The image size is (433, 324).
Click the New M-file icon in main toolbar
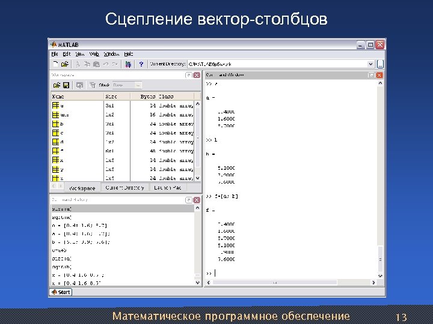(55, 64)
